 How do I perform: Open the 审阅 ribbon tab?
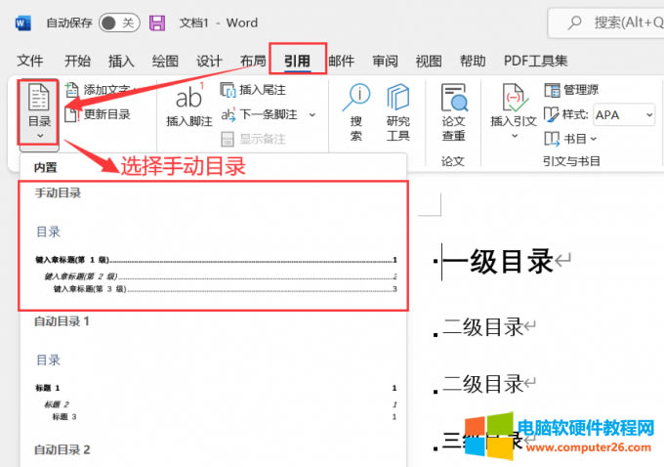coord(385,61)
